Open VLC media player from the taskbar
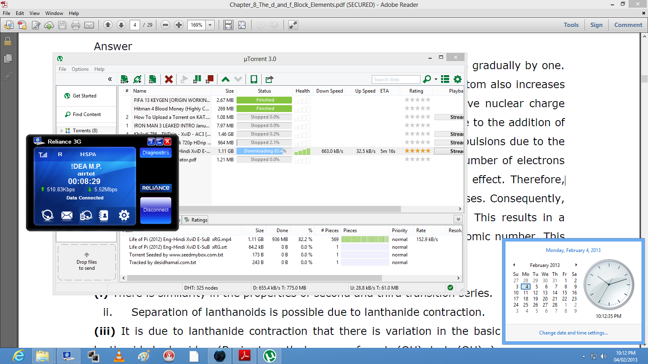This screenshot has width=648, height=364. point(119,356)
